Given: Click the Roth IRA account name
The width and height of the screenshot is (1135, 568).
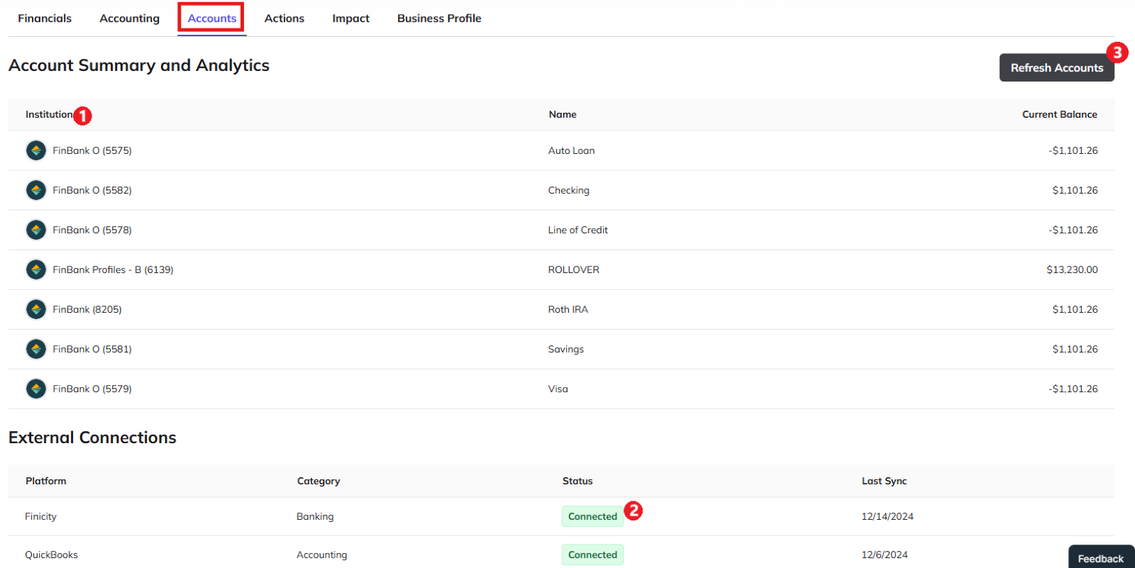Looking at the screenshot, I should 567,309.
